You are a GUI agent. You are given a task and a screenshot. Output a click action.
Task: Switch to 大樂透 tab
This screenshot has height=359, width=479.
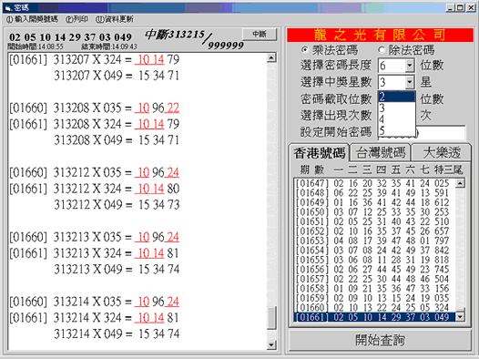[x=442, y=152]
